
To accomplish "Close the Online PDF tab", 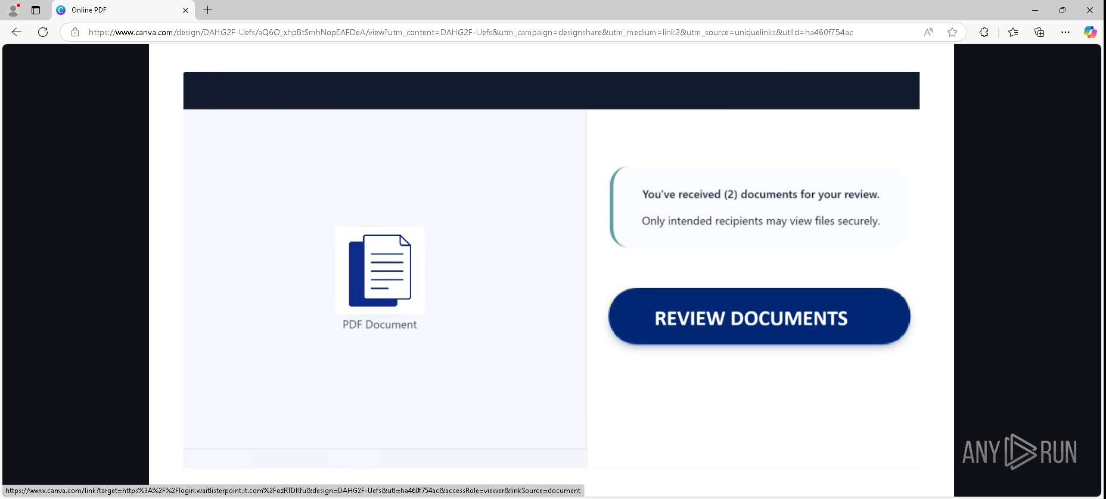I will tap(185, 10).
